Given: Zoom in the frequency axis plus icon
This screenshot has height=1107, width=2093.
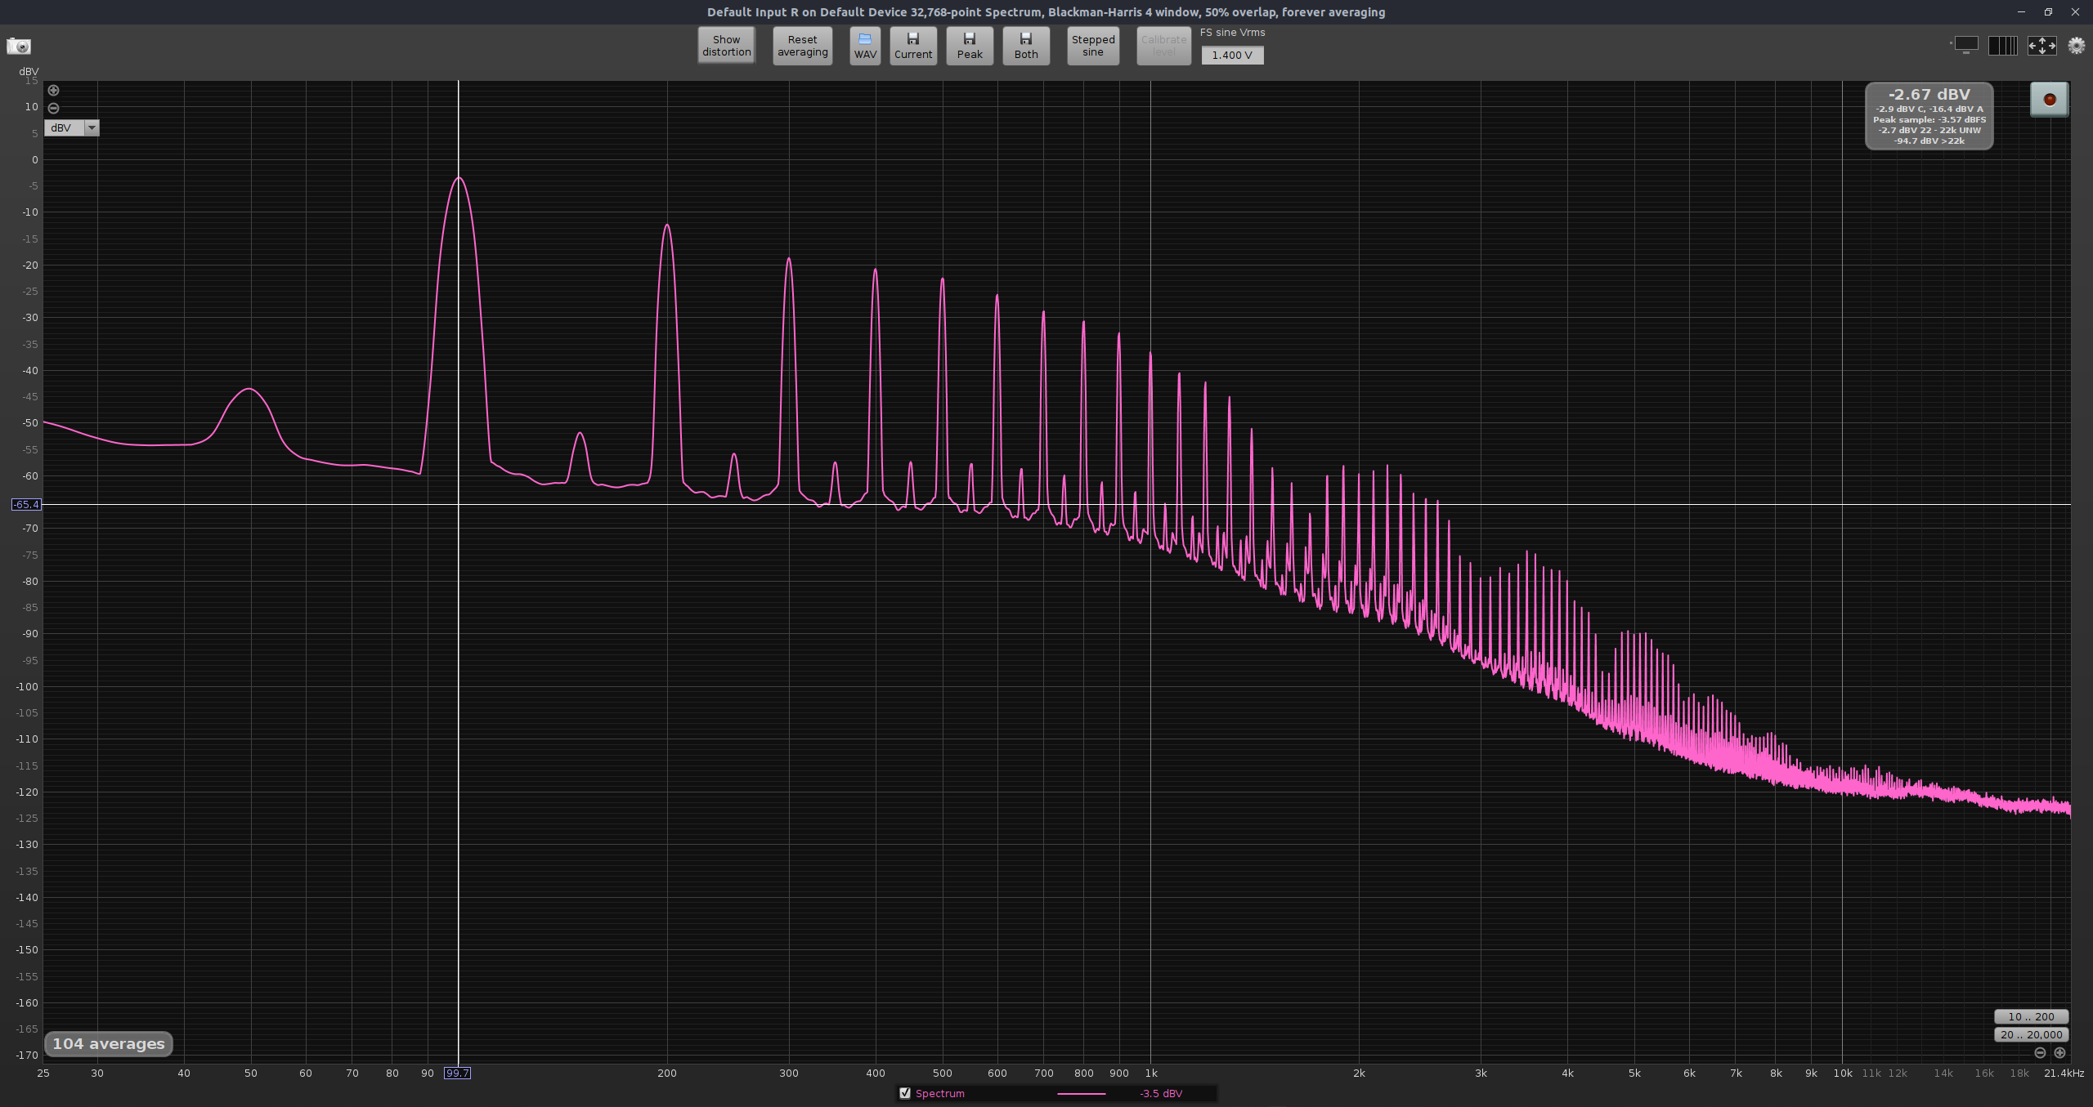Looking at the screenshot, I should [2059, 1052].
